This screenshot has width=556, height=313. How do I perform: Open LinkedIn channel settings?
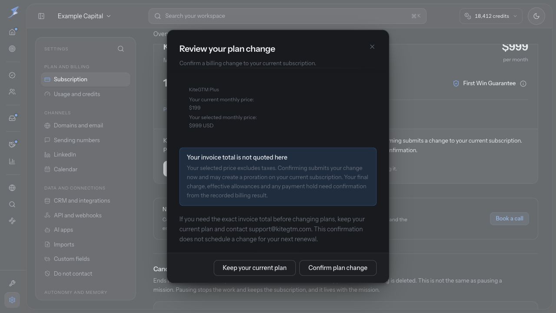click(x=86, y=154)
